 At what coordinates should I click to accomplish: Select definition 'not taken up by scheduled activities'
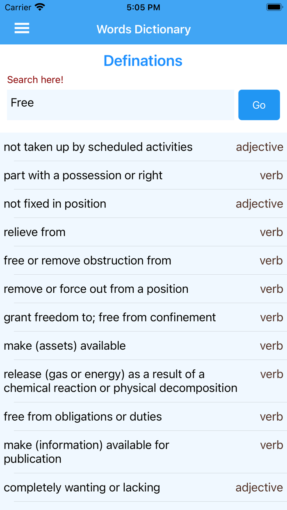coord(98,147)
